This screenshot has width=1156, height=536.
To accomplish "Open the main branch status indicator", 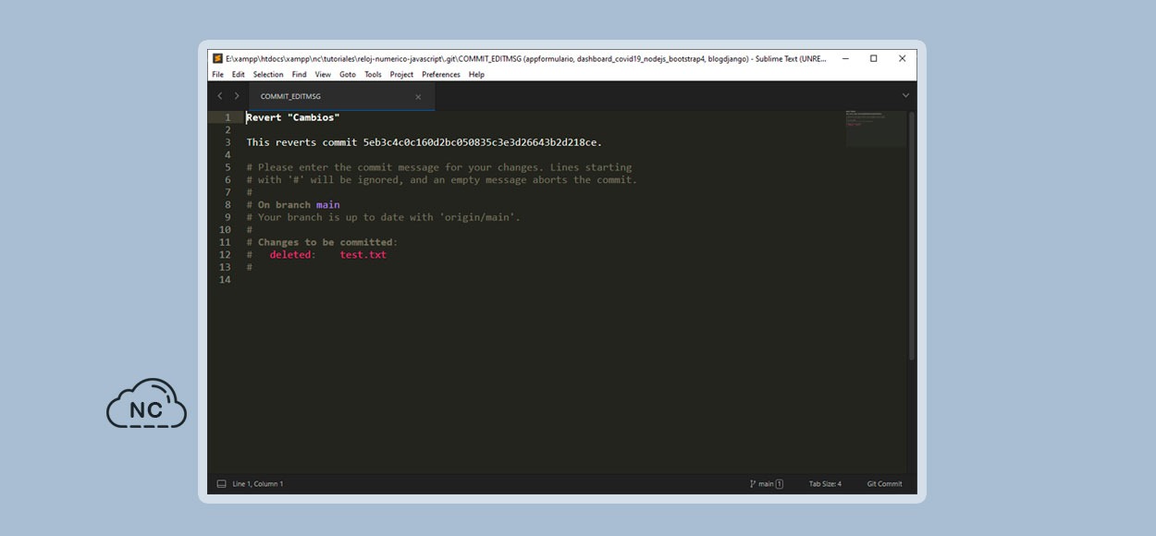I will click(766, 484).
